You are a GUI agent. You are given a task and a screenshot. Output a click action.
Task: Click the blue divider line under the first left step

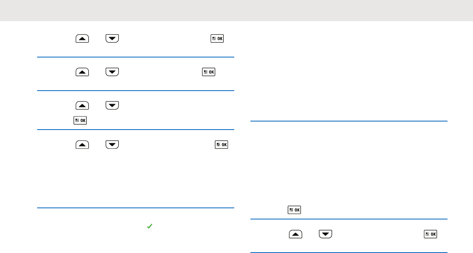[x=136, y=57]
